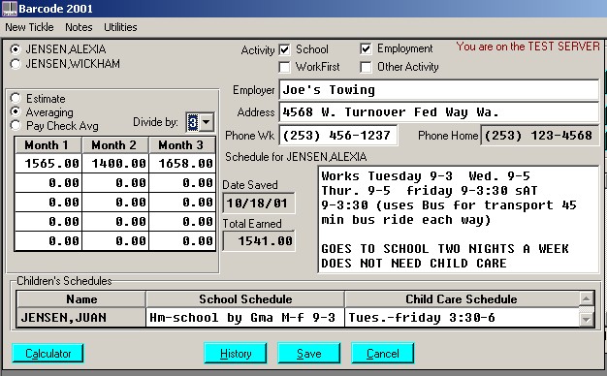Click the Date Saved field 10/18/01

(x=259, y=204)
